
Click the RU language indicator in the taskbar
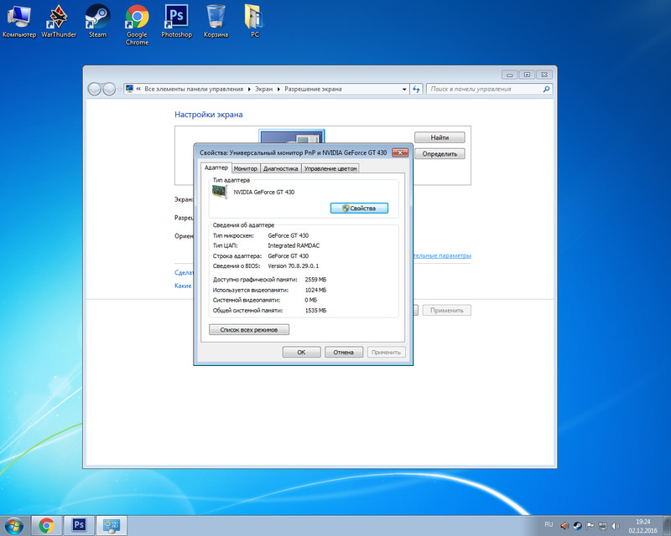[550, 526]
